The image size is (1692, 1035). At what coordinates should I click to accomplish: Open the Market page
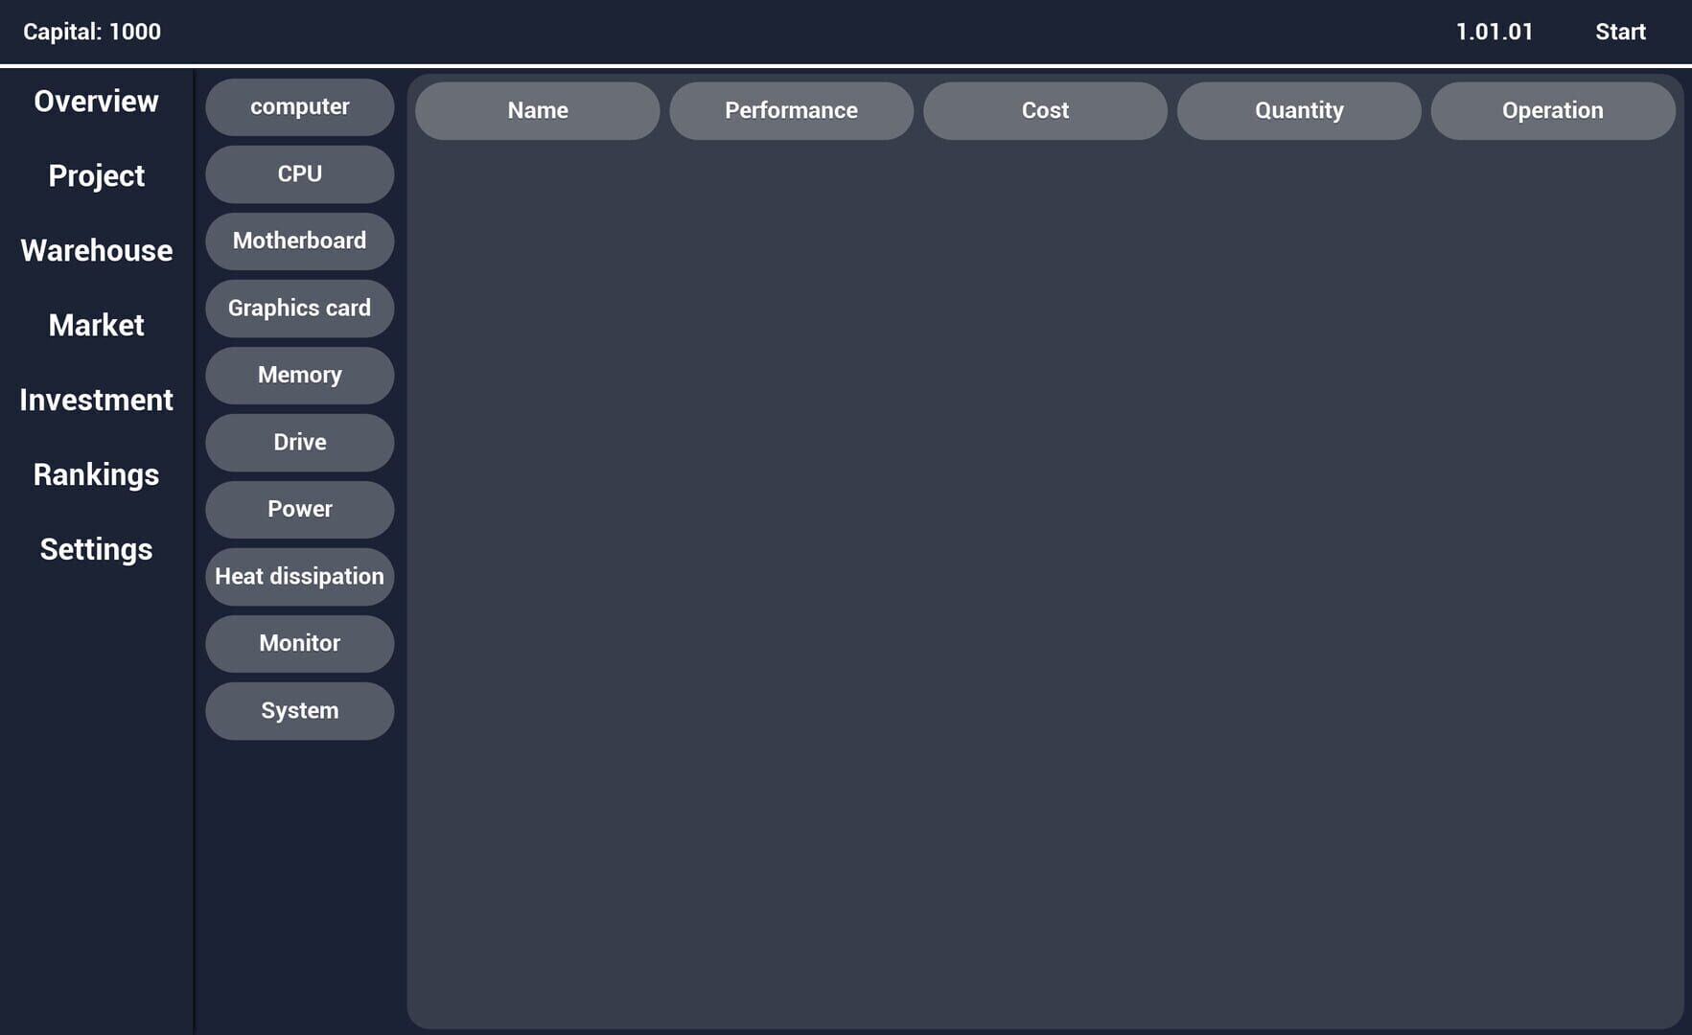96,325
